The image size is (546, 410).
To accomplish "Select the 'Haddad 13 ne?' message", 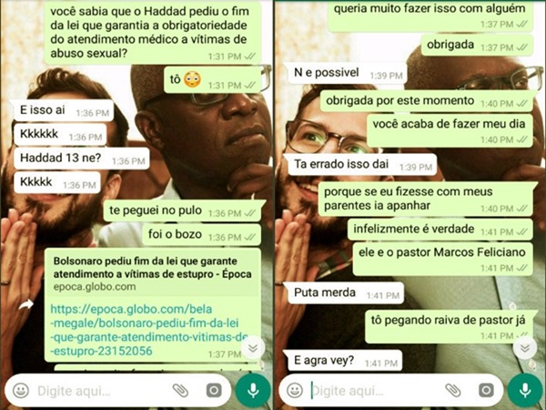I will click(82, 159).
